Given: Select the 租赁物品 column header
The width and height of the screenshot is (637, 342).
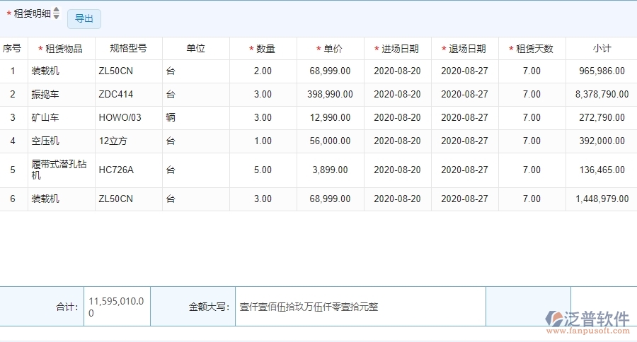Looking at the screenshot, I should click(x=61, y=49).
